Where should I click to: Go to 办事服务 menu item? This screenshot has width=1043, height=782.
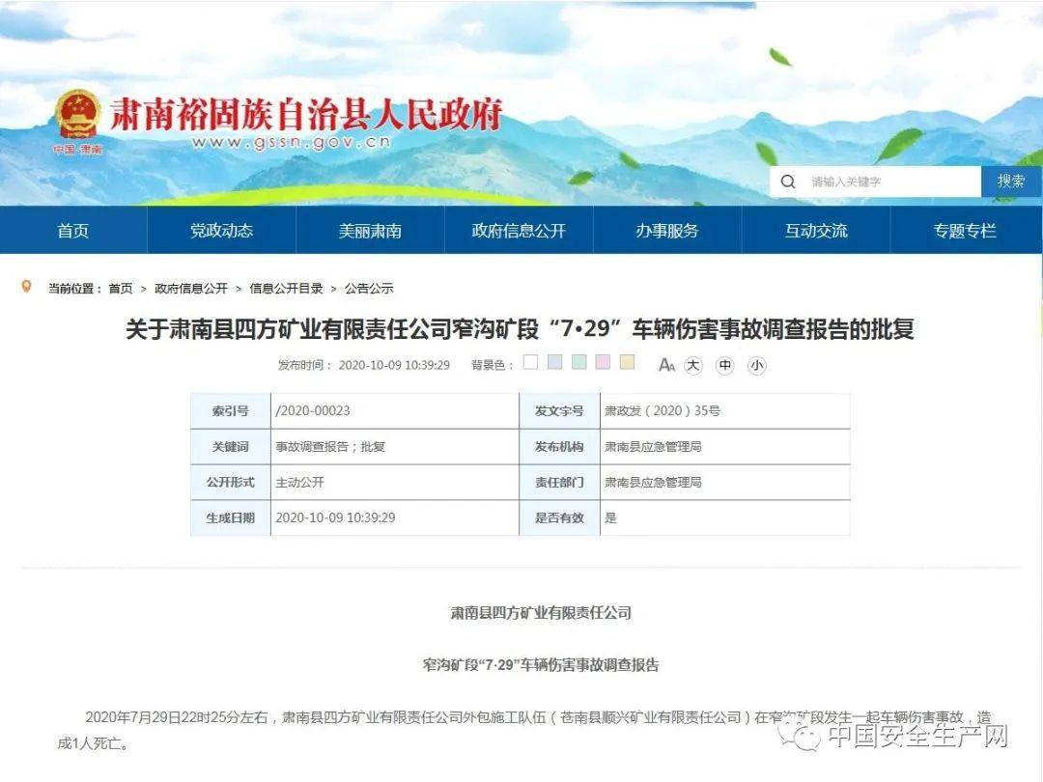point(667,231)
